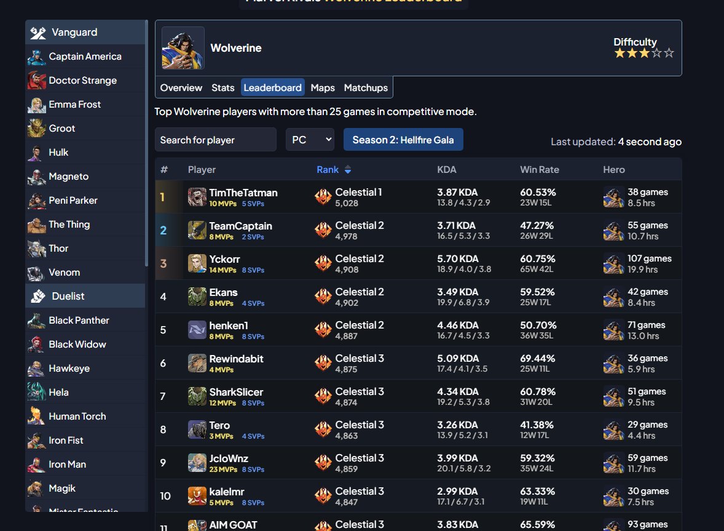This screenshot has height=531, width=724.
Task: Select the Duelist category label
Action: pos(68,296)
